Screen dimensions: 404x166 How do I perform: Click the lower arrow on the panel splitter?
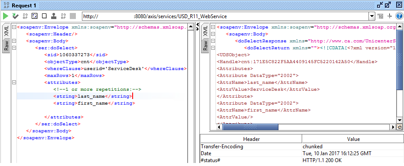(x=198, y=29)
